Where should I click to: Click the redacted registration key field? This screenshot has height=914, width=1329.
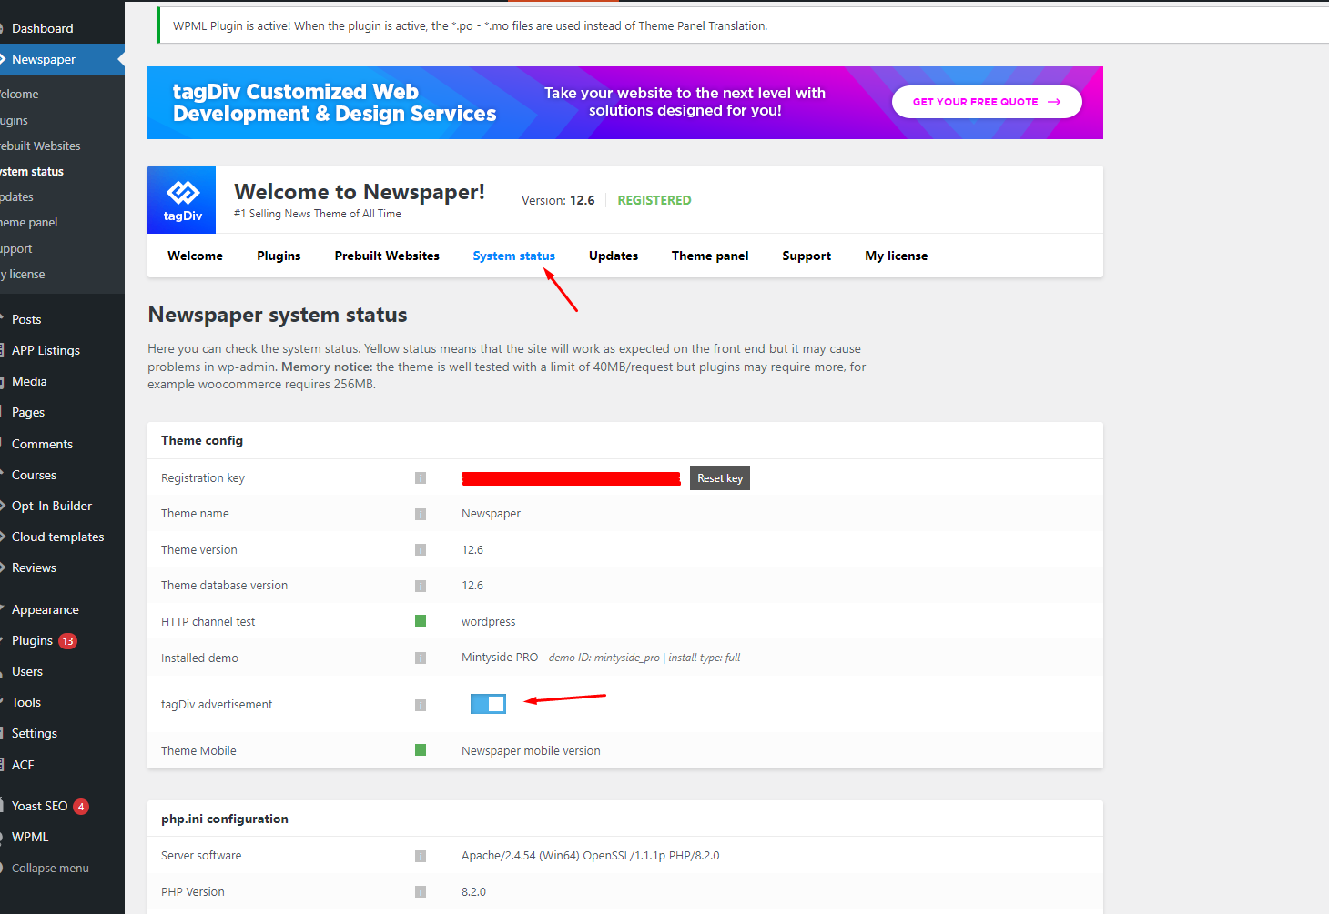pos(571,478)
